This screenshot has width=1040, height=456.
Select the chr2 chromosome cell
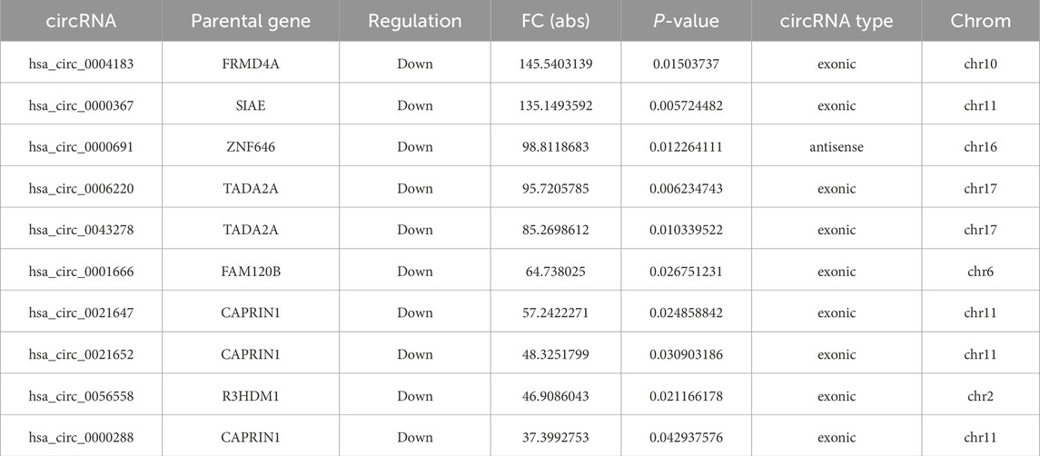[981, 396]
